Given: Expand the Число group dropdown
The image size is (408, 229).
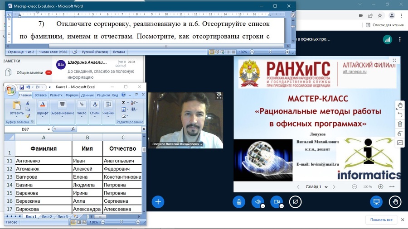Looking at the screenshot, I should point(82,117).
